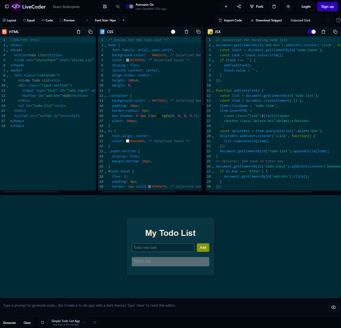Image resolution: width=341 pixels, height=328 pixels.
Task: Fork this snippet
Action: click(257, 6)
